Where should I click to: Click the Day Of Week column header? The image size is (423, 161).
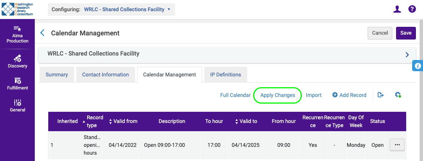(356, 121)
